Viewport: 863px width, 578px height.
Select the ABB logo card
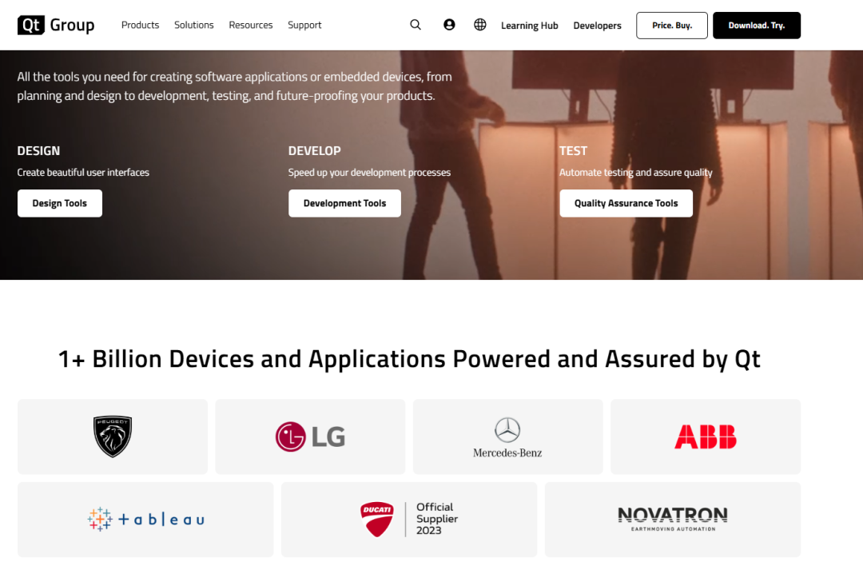pyautogui.click(x=706, y=436)
